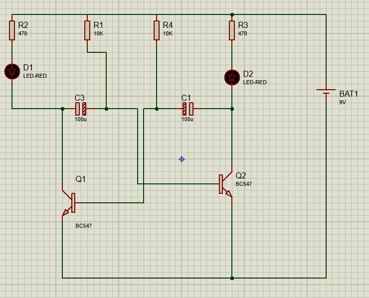Viewport: 369px width, 298px height.
Task: Click bottom rail junction below Q2 emitter
Action: coord(232,278)
